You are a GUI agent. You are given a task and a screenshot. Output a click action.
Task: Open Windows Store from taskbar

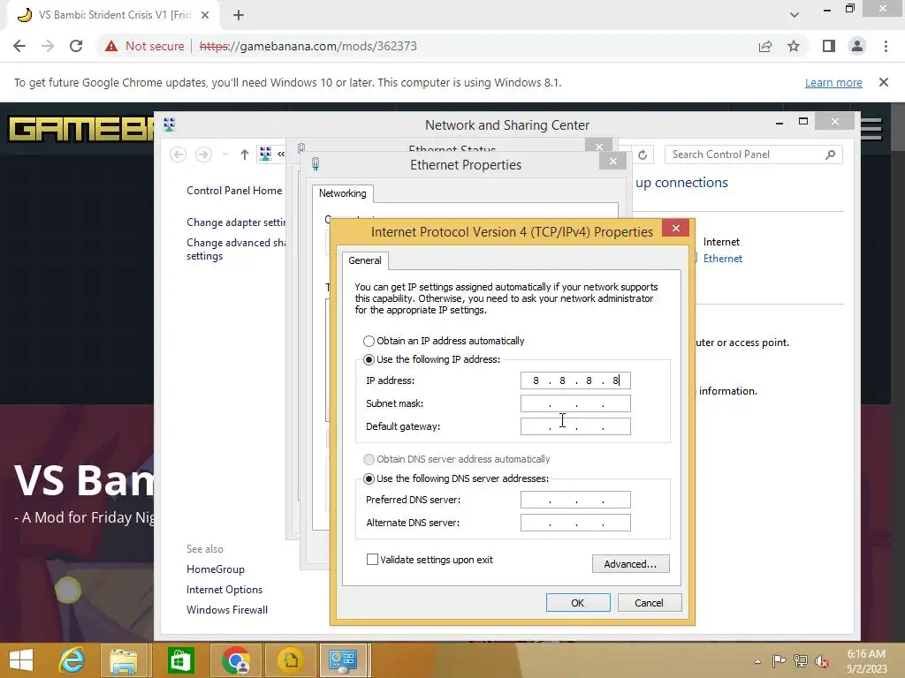pos(180,660)
